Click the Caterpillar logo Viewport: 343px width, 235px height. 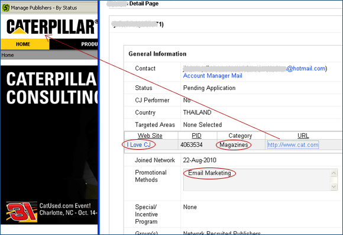coord(52,27)
